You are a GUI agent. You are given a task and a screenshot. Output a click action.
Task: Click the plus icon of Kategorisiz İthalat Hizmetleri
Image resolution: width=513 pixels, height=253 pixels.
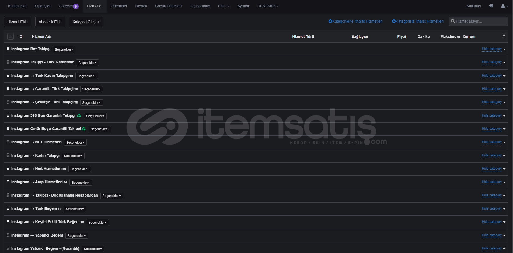(x=394, y=21)
